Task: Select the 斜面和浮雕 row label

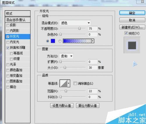Action: tap(18, 48)
